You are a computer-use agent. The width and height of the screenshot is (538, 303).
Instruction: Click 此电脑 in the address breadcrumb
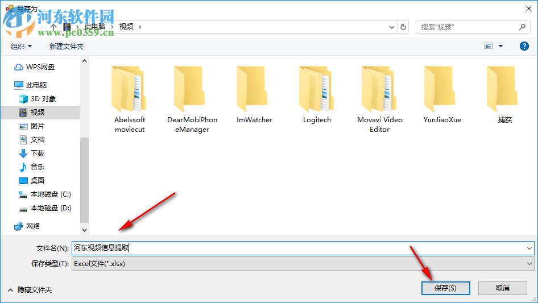click(95, 27)
